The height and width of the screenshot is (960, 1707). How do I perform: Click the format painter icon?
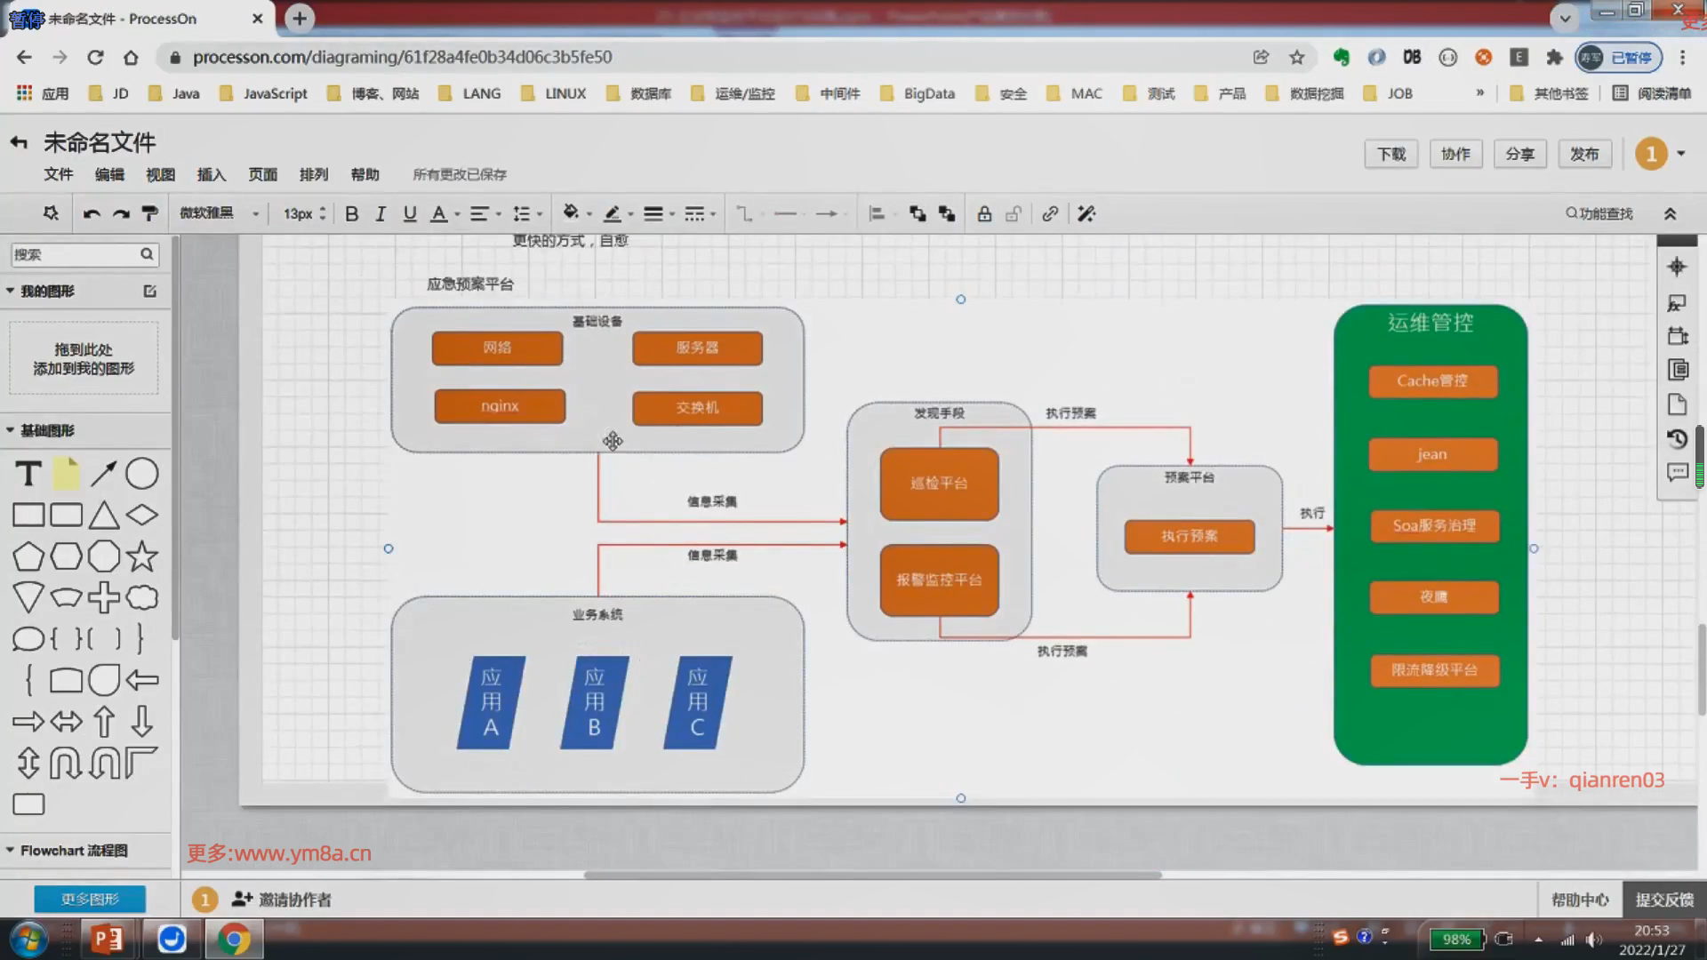[x=150, y=213]
